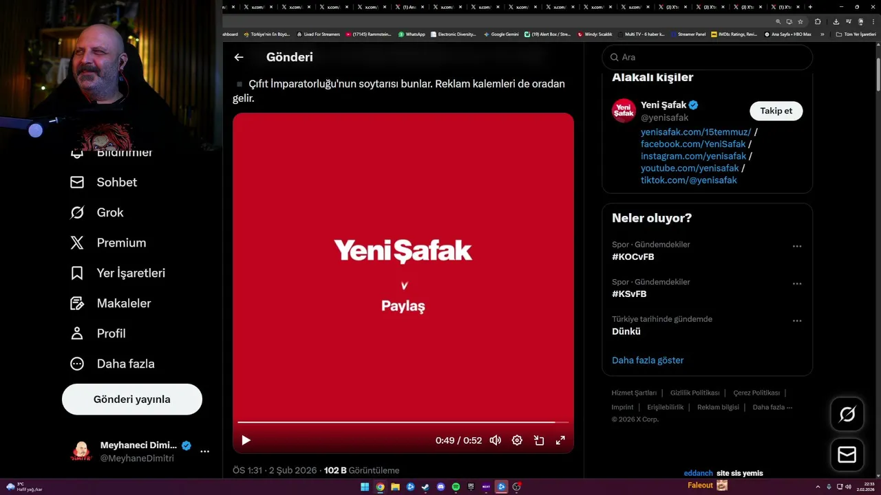Open a new browser tab
881x495 pixels.
tap(810, 7)
